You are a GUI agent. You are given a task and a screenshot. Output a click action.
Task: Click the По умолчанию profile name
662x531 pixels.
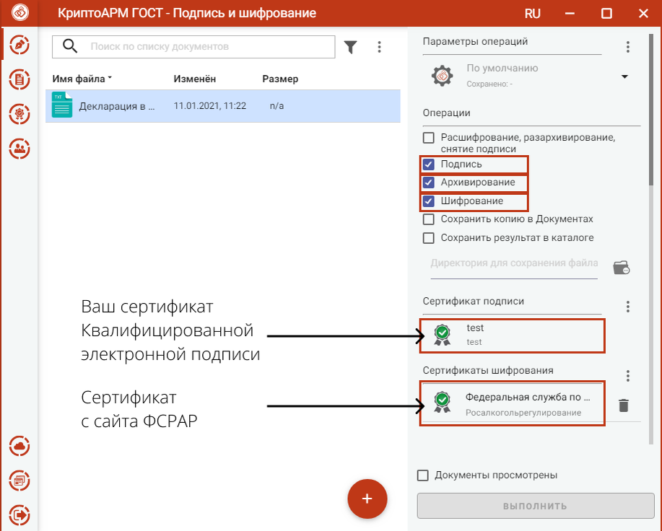coord(502,69)
